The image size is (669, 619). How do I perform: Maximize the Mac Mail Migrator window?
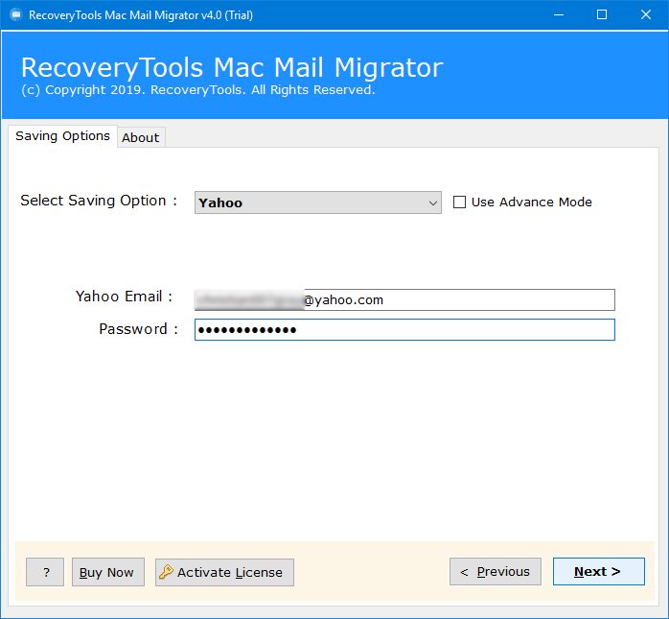[x=602, y=15]
